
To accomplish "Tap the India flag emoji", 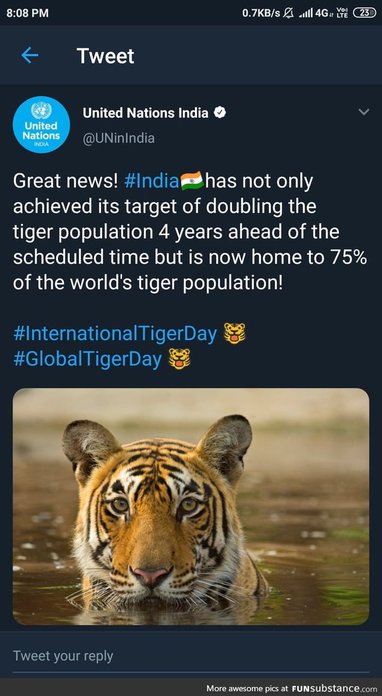I will 192,181.
